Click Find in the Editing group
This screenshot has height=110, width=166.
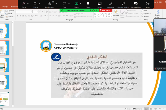(x=144, y=10)
